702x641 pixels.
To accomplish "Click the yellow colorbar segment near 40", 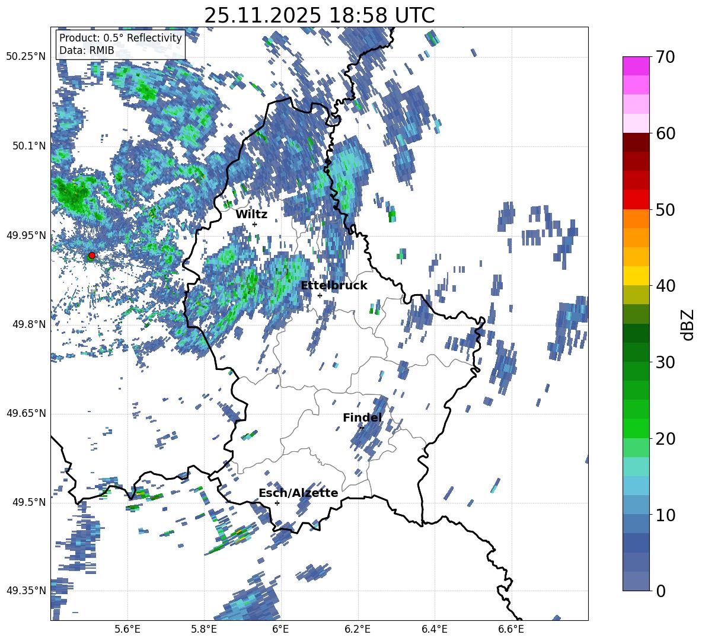I will pyautogui.click(x=636, y=275).
